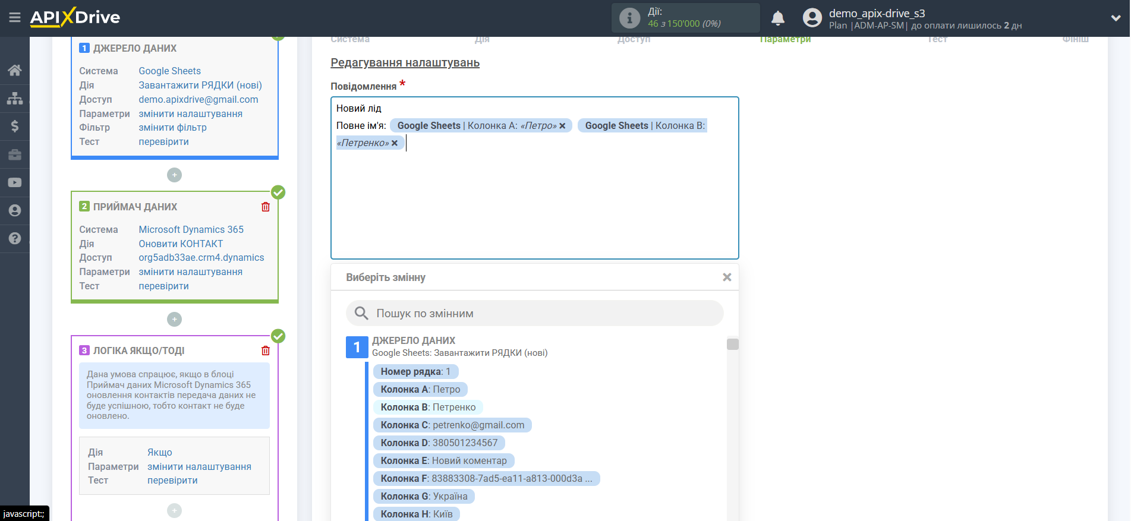This screenshot has width=1131, height=521.
Task: Open demo.apixdrive@gmail.com access link
Action: click(198, 99)
